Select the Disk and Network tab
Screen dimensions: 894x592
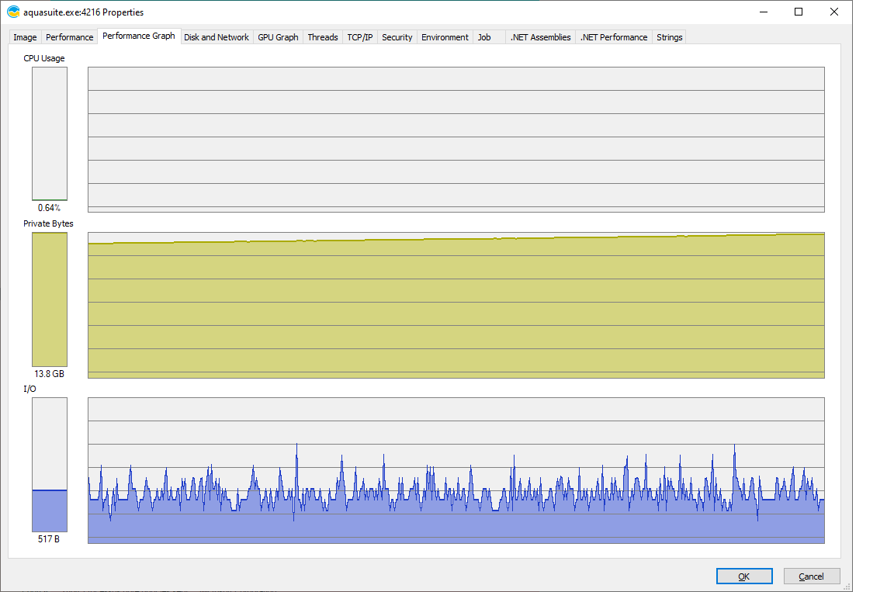point(216,37)
